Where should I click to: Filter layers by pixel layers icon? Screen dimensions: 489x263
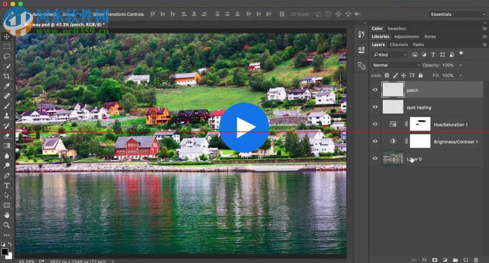pyautogui.click(x=415, y=54)
